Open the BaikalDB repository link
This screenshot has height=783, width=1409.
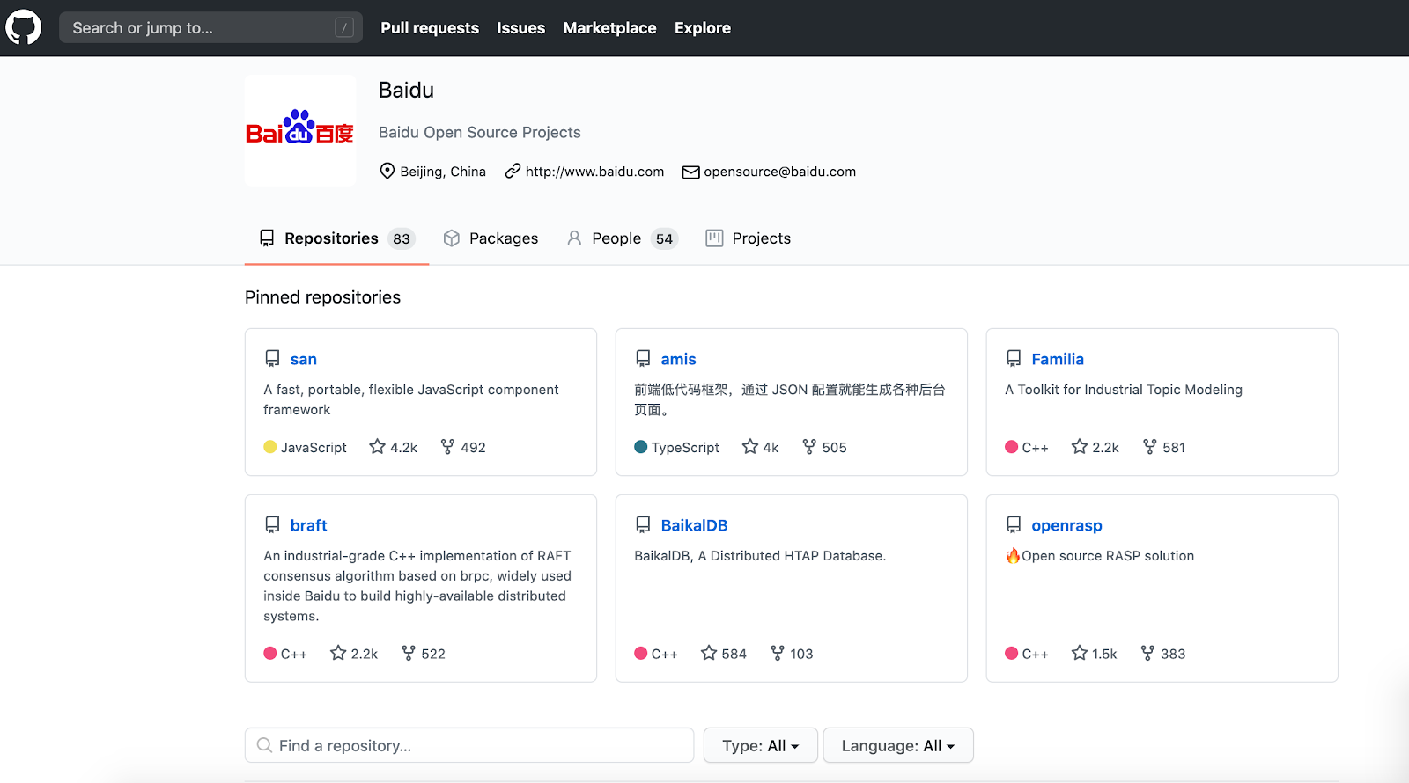[x=695, y=525]
